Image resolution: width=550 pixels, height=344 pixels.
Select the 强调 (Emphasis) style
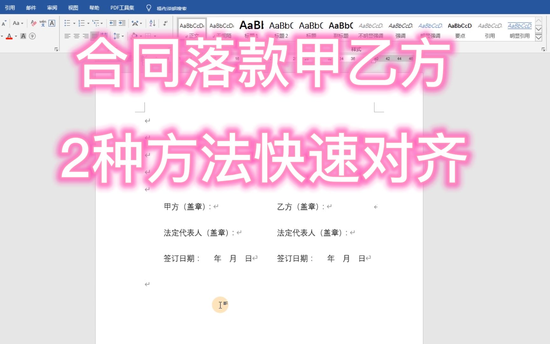[400, 29]
